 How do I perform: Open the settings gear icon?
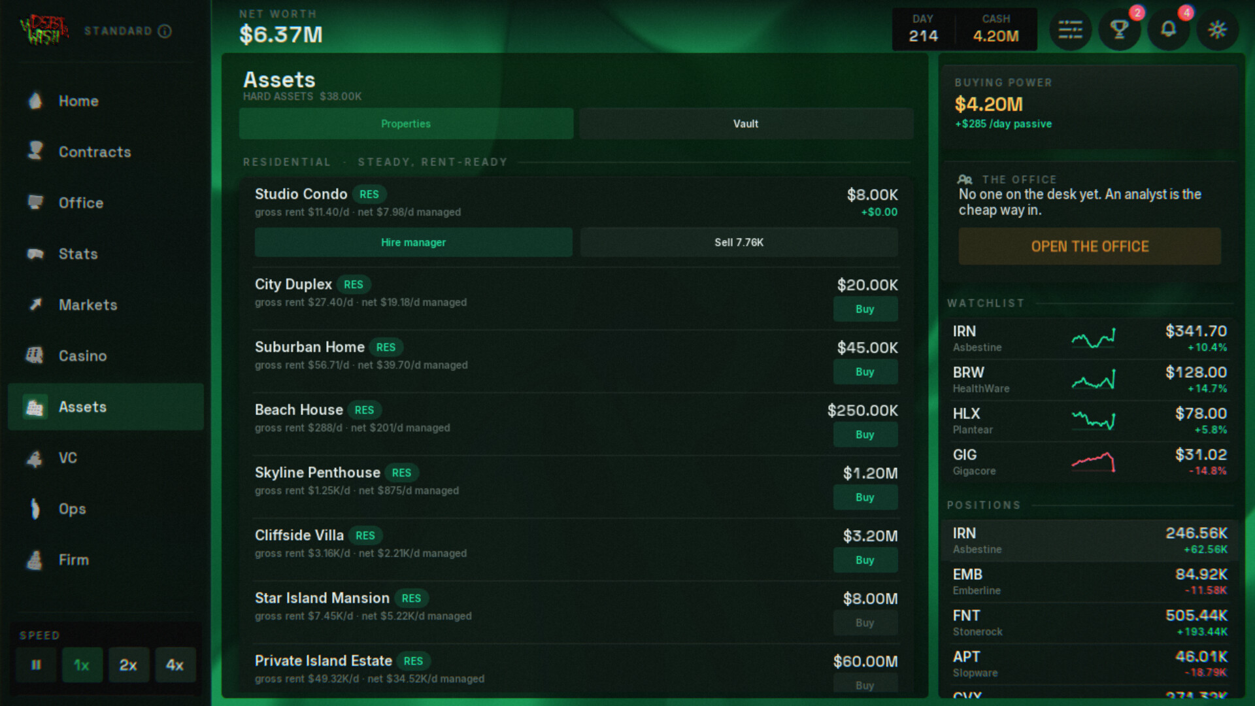1217,29
